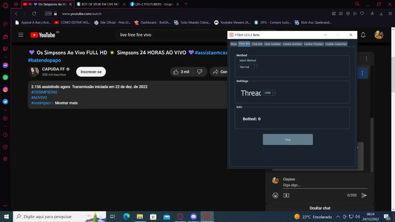Viewport: 395px width, 222px height.
Task: Go to YouTube home logo
Action: 43,35
